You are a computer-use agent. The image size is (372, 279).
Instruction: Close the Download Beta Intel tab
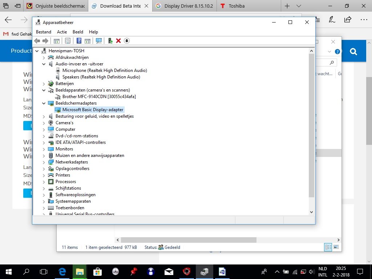[x=146, y=6]
